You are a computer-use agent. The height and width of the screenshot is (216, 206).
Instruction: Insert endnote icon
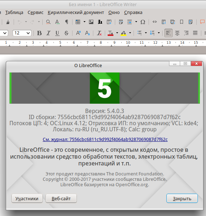173,22
